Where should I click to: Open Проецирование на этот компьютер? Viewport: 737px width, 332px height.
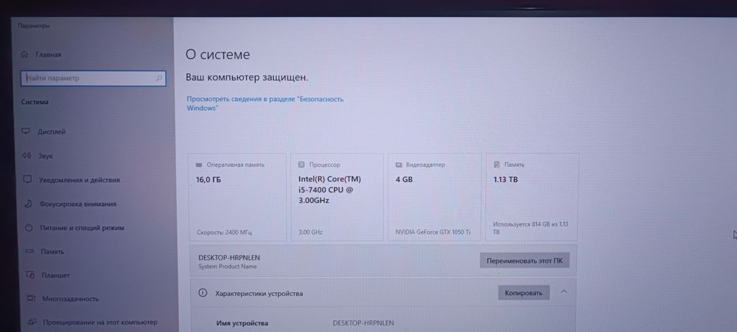(99, 322)
